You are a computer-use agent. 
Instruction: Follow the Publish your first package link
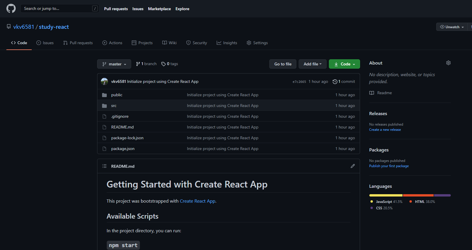[389, 166]
